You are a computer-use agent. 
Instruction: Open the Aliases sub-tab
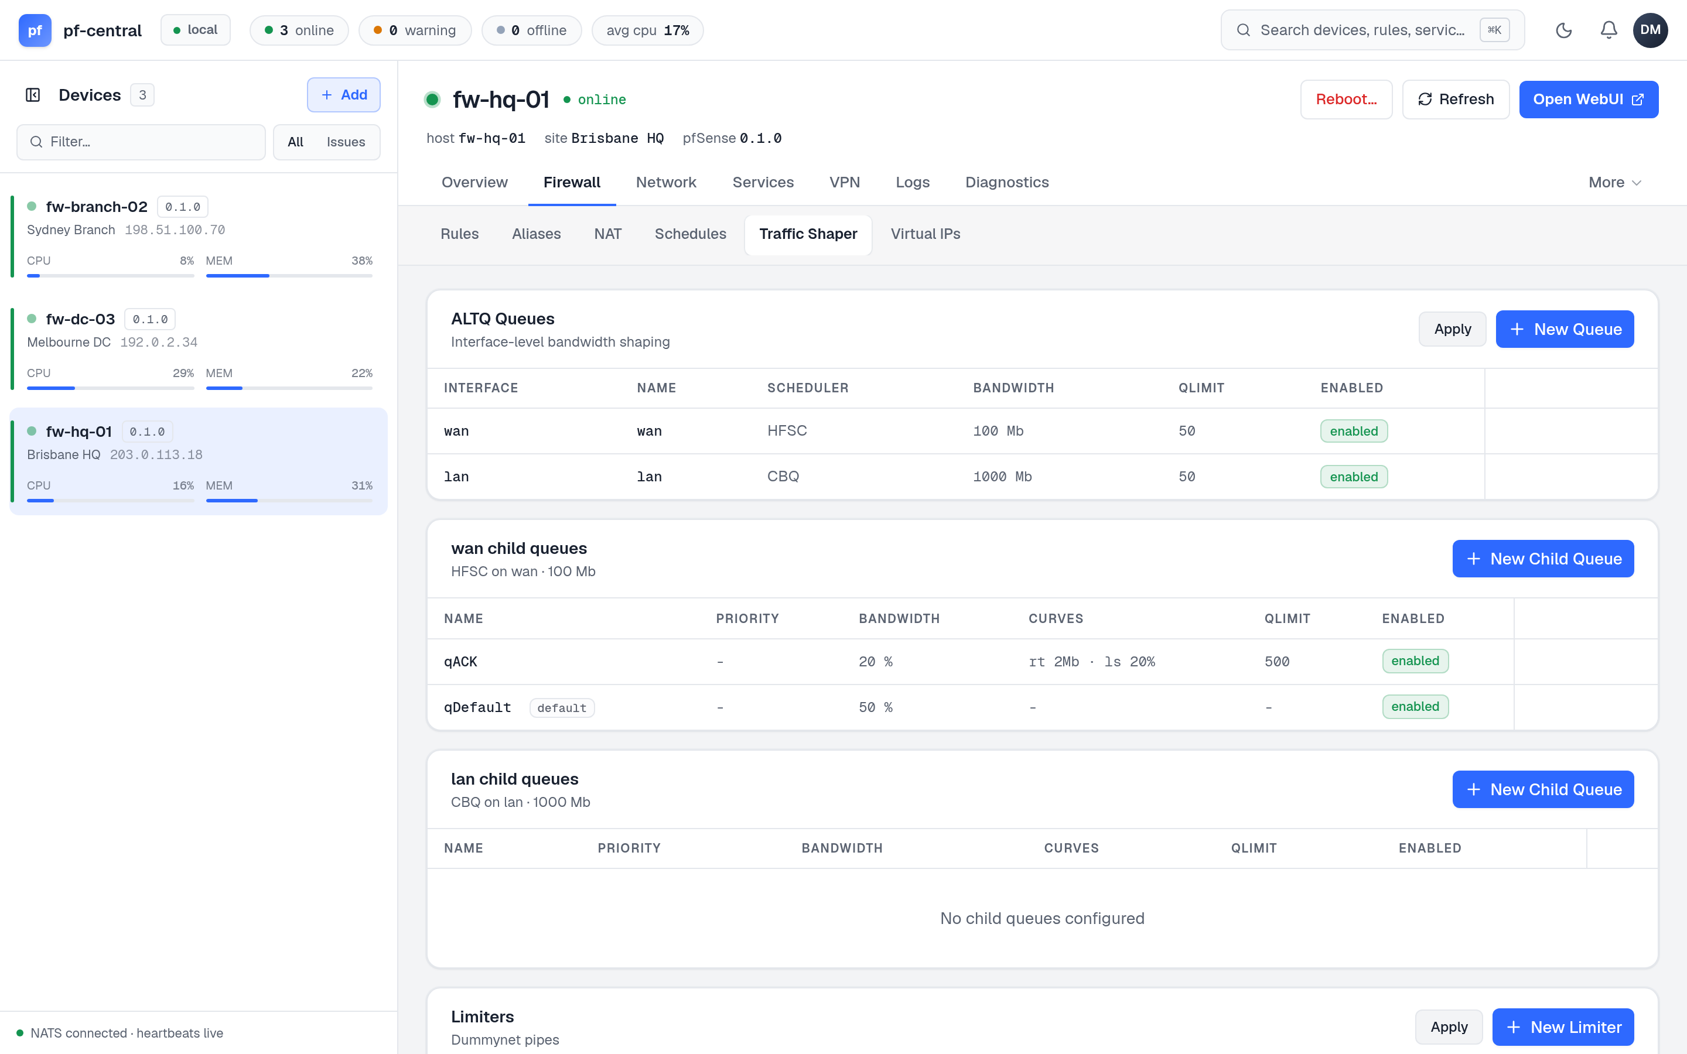point(536,234)
